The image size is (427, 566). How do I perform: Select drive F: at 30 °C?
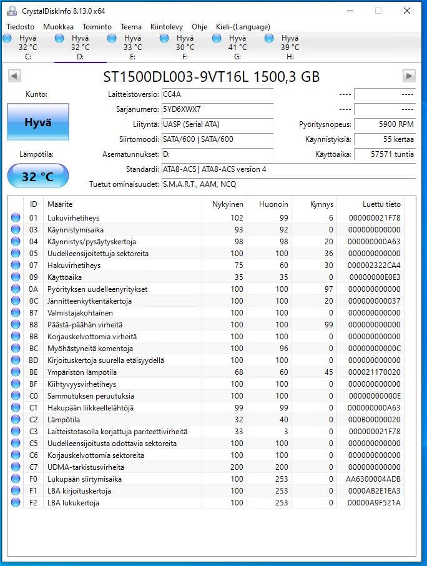pyautogui.click(x=185, y=47)
